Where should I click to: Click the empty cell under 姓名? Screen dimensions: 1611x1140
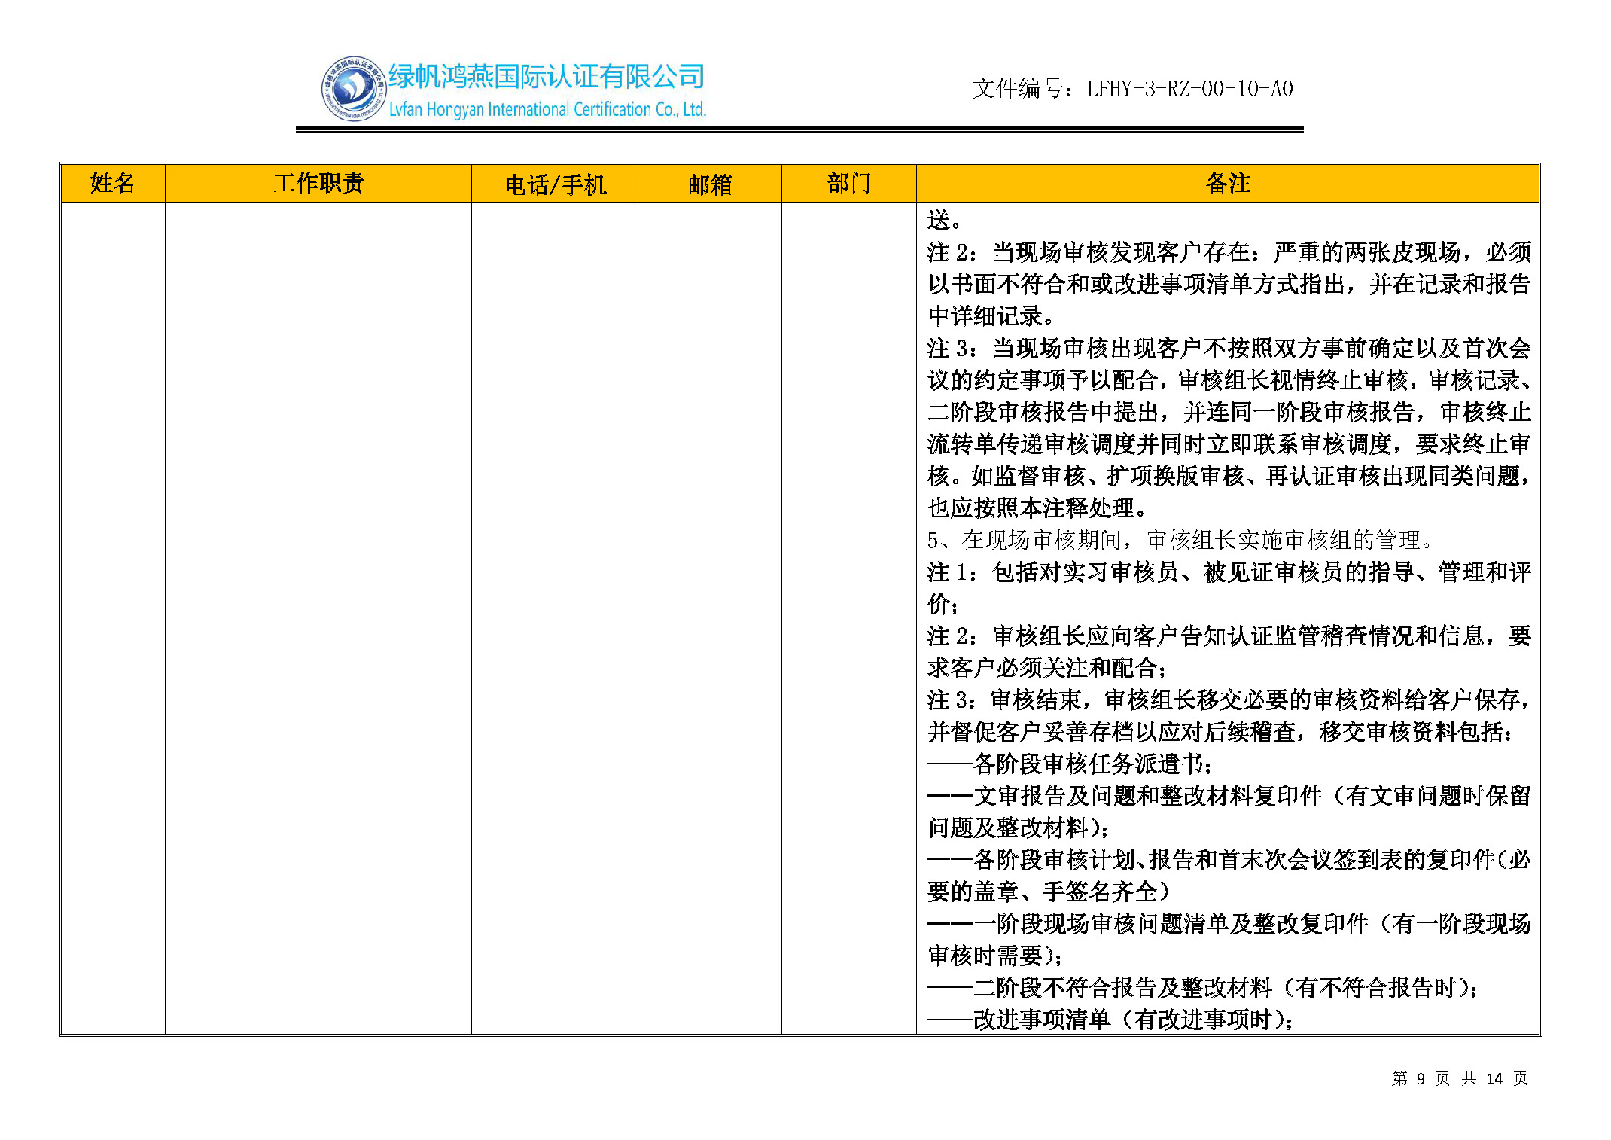(x=112, y=617)
